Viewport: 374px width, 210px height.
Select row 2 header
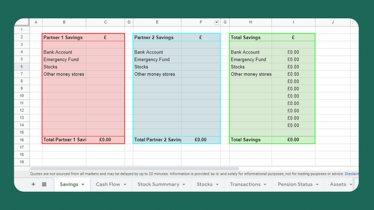tap(22, 37)
